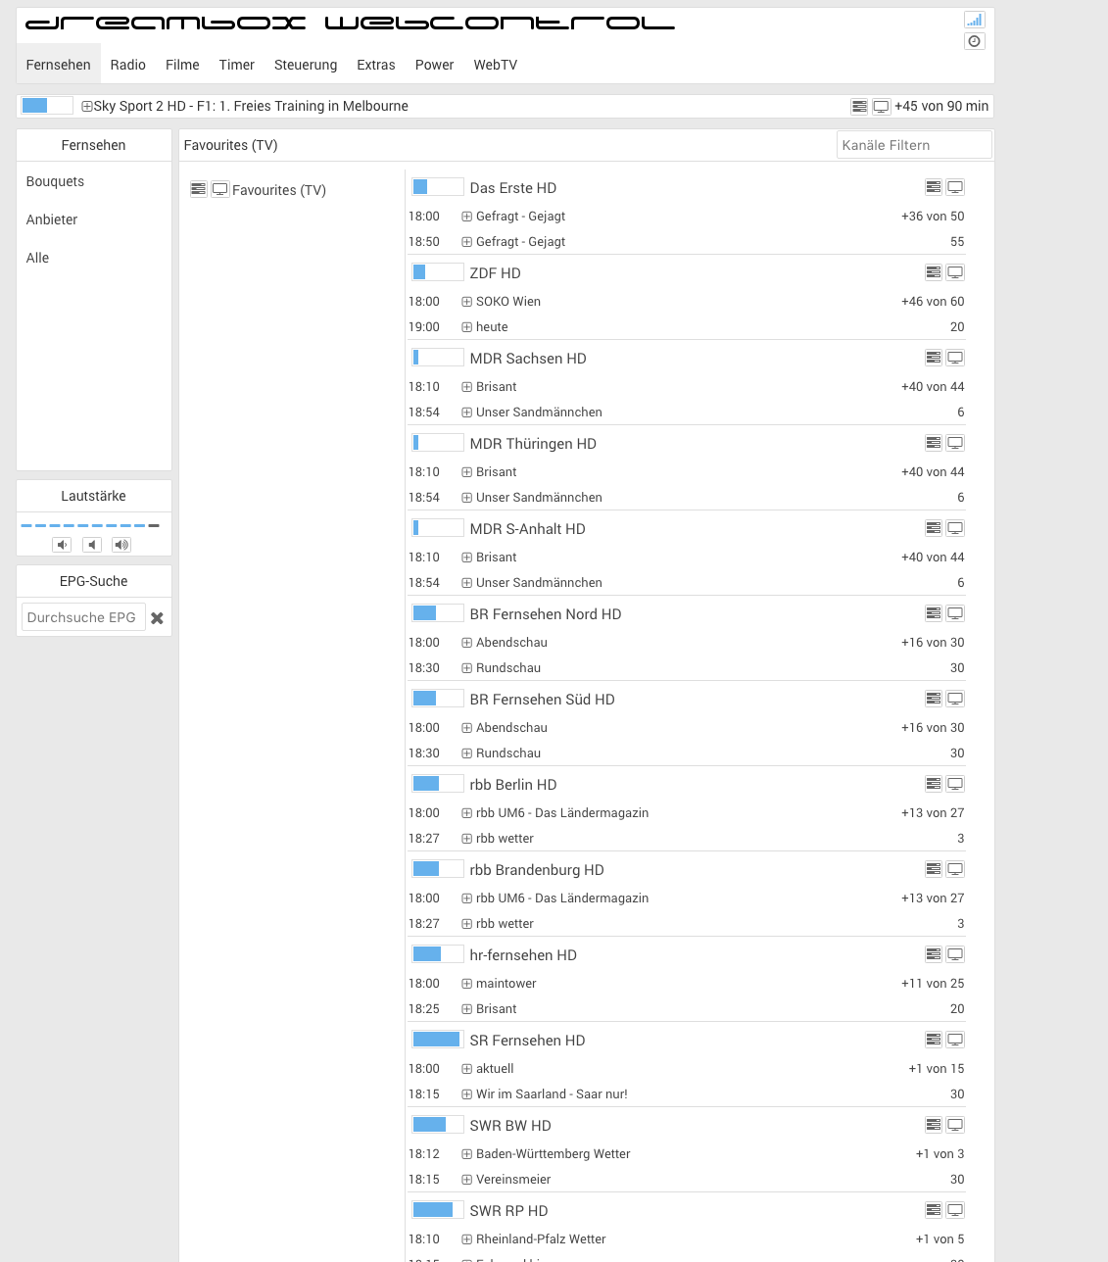Click the rbb Berlin HD channel name
The image size is (1108, 1262).
coord(512,785)
